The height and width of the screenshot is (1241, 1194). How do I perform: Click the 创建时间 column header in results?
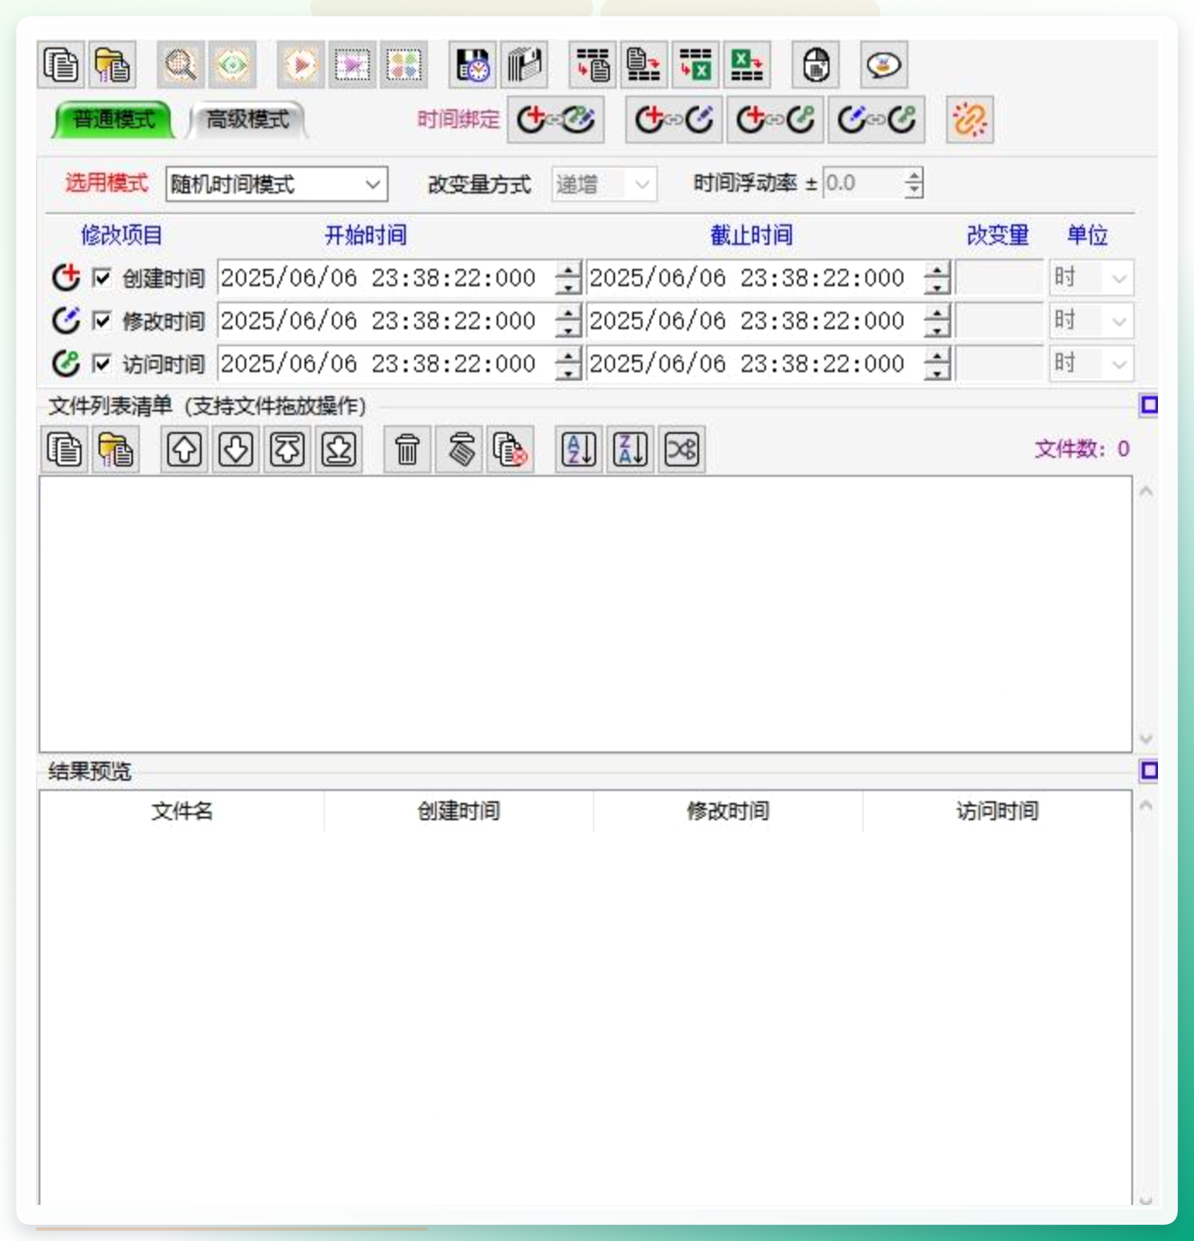(x=459, y=811)
